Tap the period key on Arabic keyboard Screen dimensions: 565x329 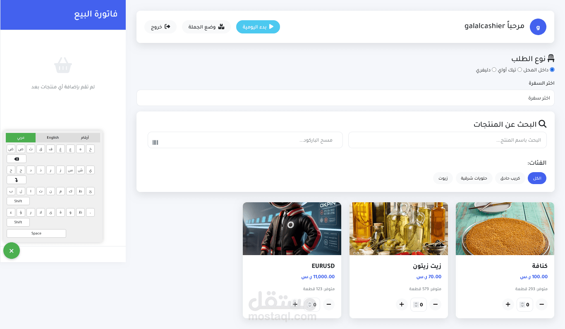coord(90,212)
